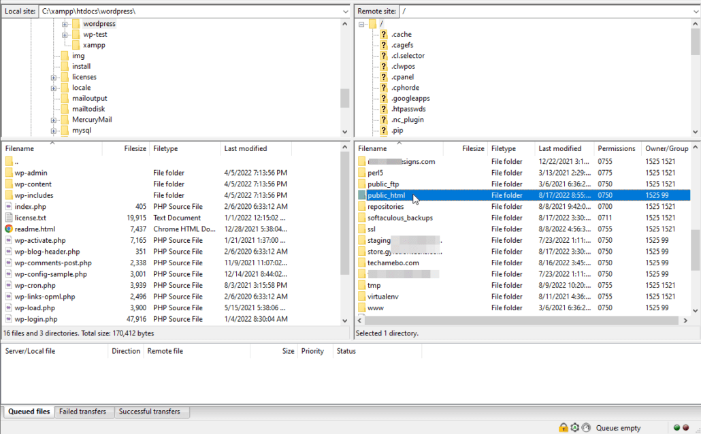Image resolution: width=701 pixels, height=434 pixels.
Task: Click the local tree vertical scrollbar thumb
Action: pyautogui.click(x=344, y=99)
